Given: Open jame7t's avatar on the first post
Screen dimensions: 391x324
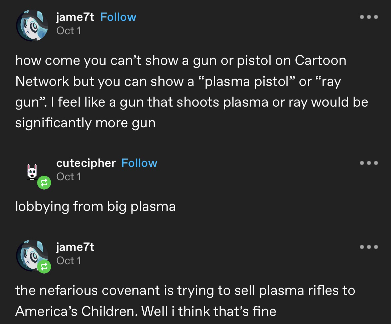Looking at the screenshot, I should [x=32, y=25].
